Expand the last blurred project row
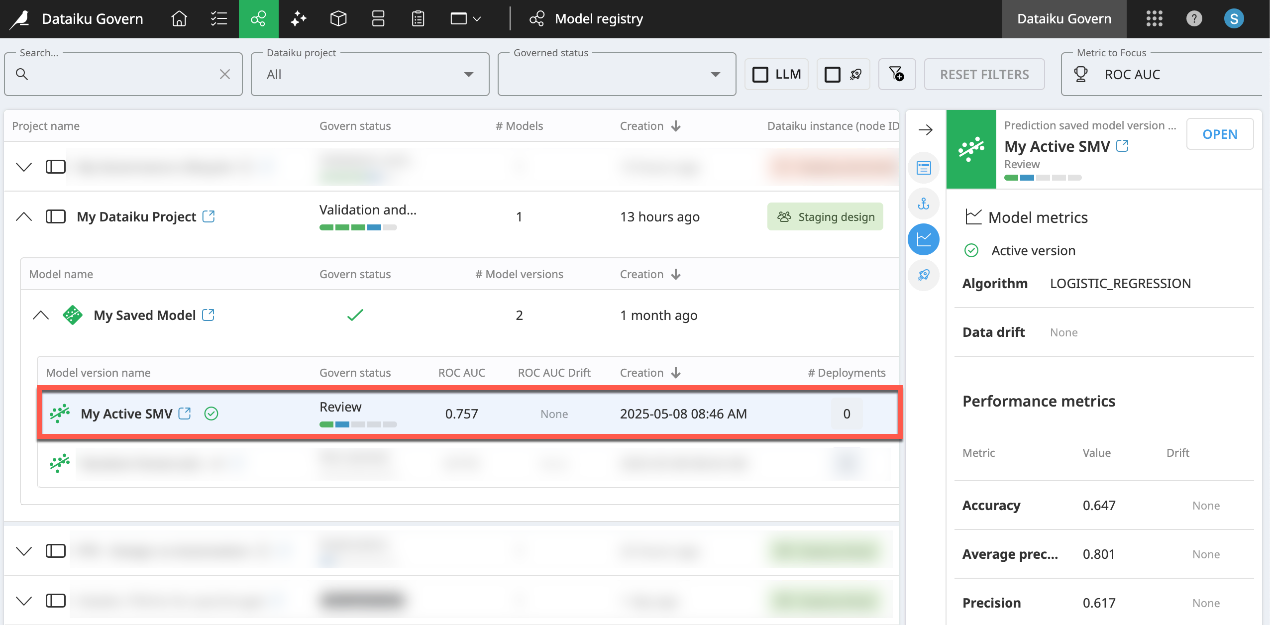 click(24, 601)
